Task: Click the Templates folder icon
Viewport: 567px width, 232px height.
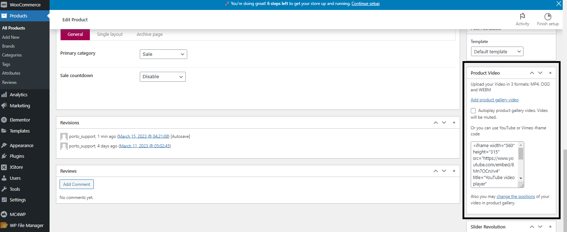Action: tap(4, 131)
